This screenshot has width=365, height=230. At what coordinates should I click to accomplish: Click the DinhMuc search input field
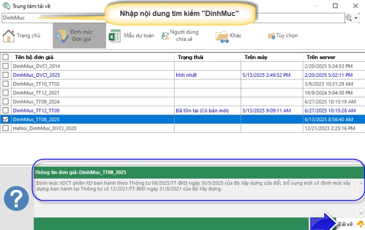173,18
